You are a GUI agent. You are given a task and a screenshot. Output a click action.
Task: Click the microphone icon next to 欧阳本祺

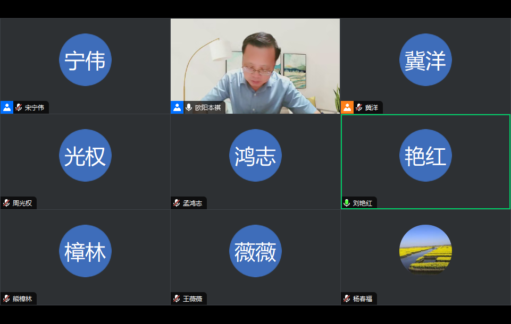[x=189, y=107]
